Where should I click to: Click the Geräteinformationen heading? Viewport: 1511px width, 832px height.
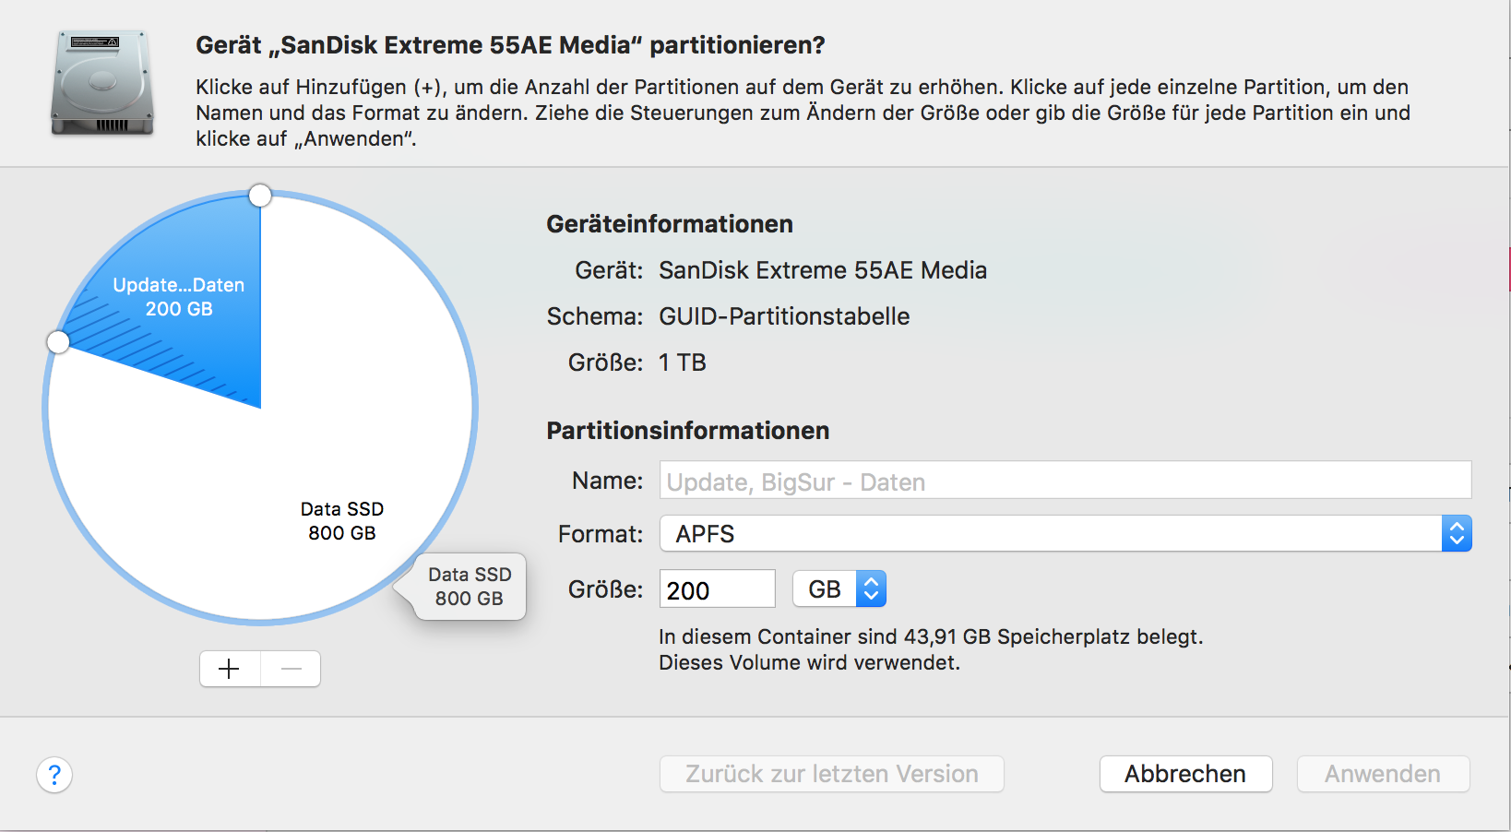(x=670, y=224)
